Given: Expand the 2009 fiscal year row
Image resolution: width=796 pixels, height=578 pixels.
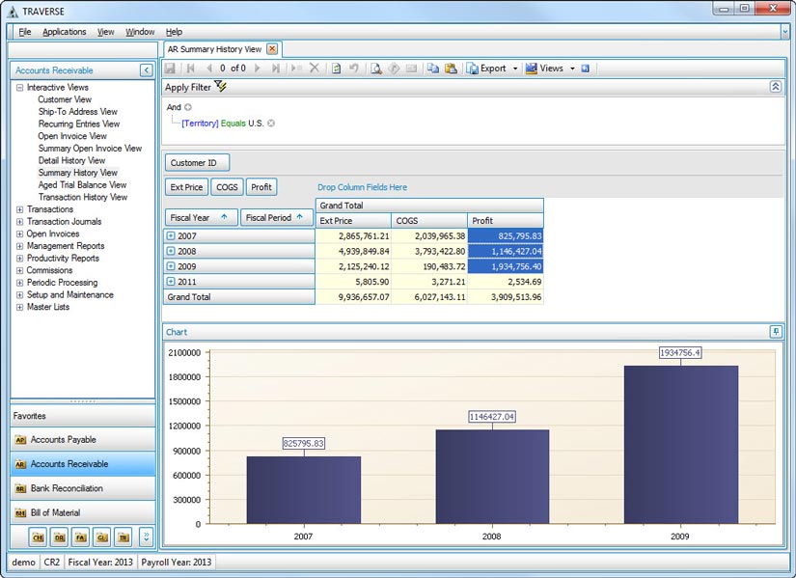Looking at the screenshot, I should (x=171, y=266).
